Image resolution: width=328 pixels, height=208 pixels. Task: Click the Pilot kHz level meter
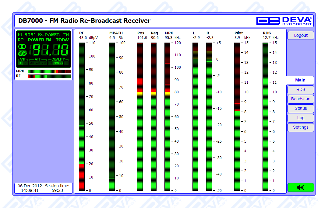[x=237, y=116]
